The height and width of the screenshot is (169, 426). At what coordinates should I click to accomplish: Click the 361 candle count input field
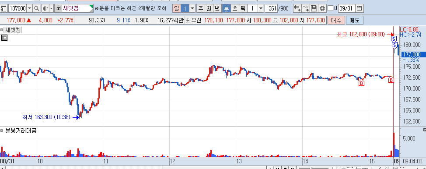pyautogui.click(x=271, y=8)
